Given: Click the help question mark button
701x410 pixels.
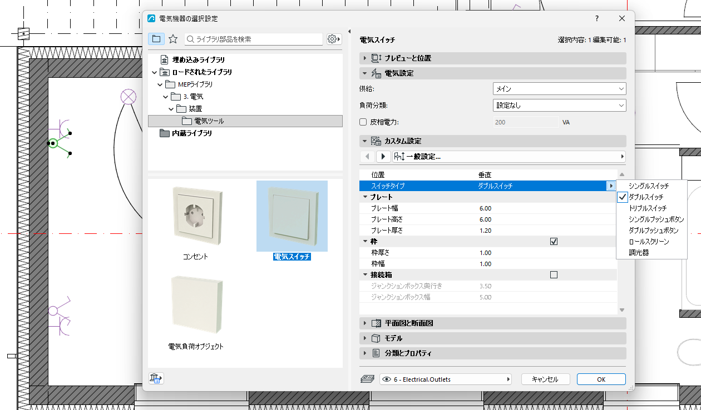Looking at the screenshot, I should pos(597,18).
